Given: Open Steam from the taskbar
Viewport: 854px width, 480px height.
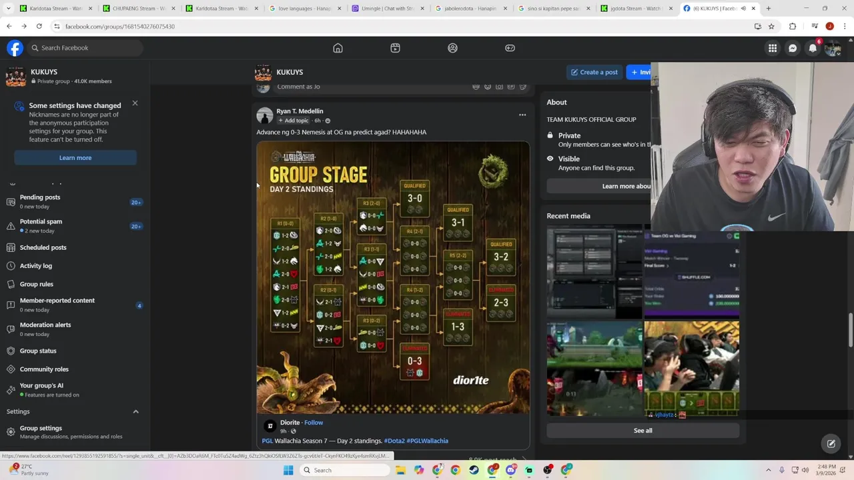Looking at the screenshot, I should click(473, 470).
